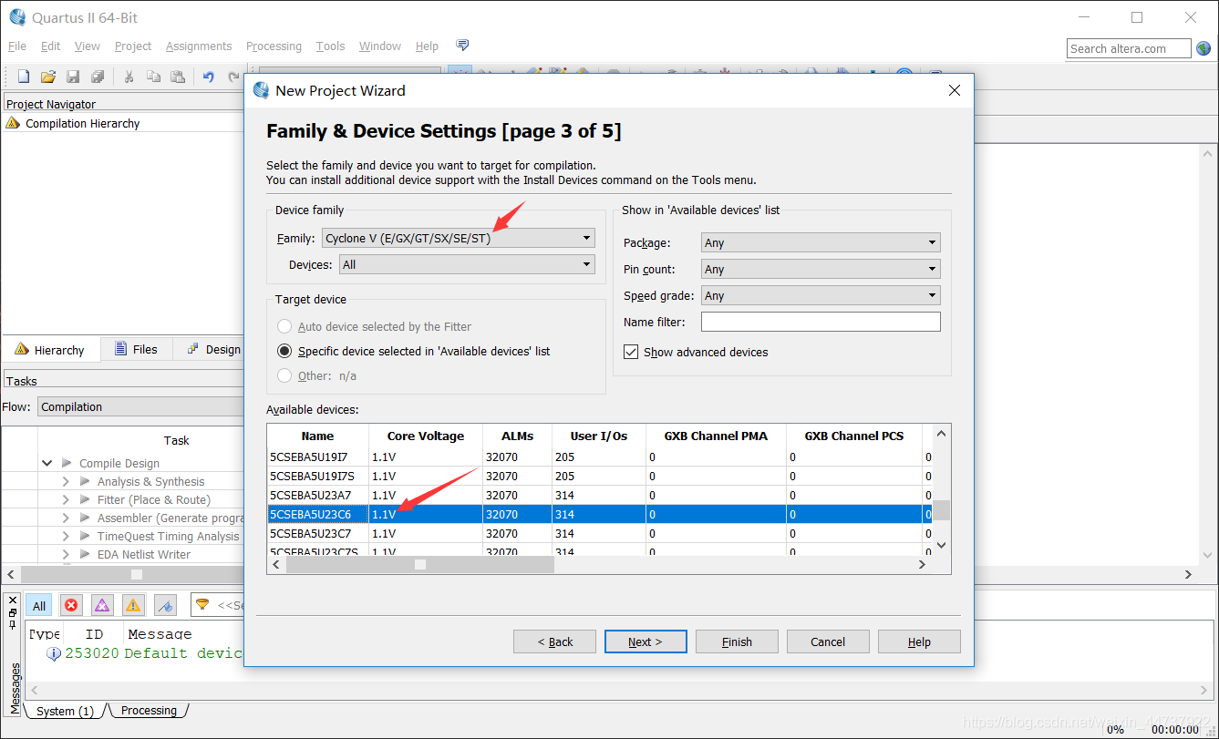Image resolution: width=1219 pixels, height=739 pixels.
Task: Click the vertical scrollbar thumb of devices list
Action: click(x=942, y=509)
